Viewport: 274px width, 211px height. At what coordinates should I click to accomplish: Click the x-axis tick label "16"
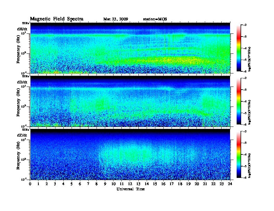coord(163,184)
